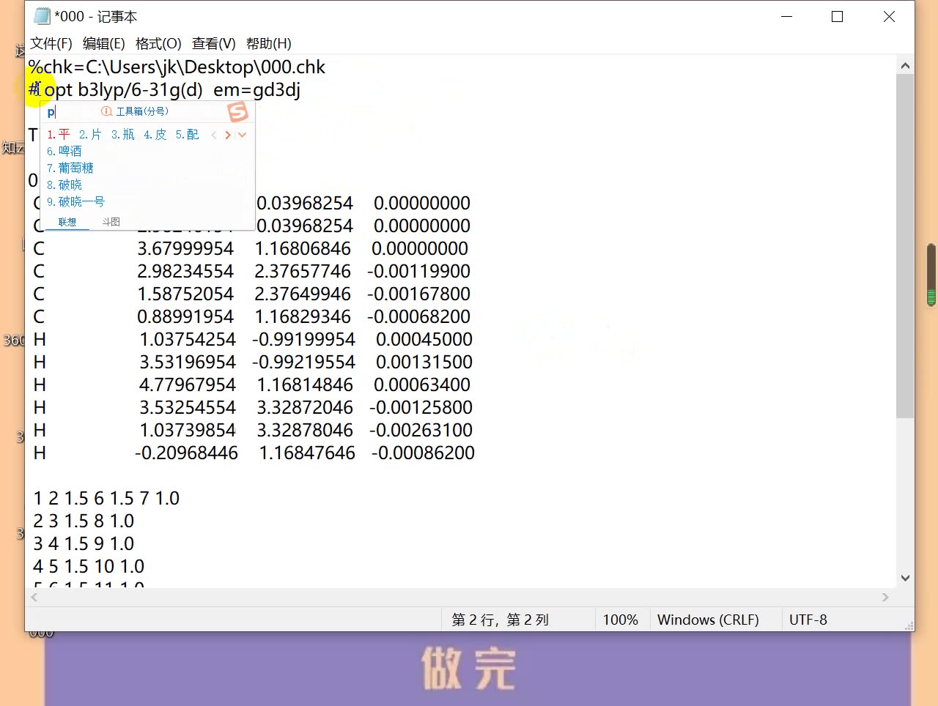Collapse candidate list with down chevron

(243, 135)
